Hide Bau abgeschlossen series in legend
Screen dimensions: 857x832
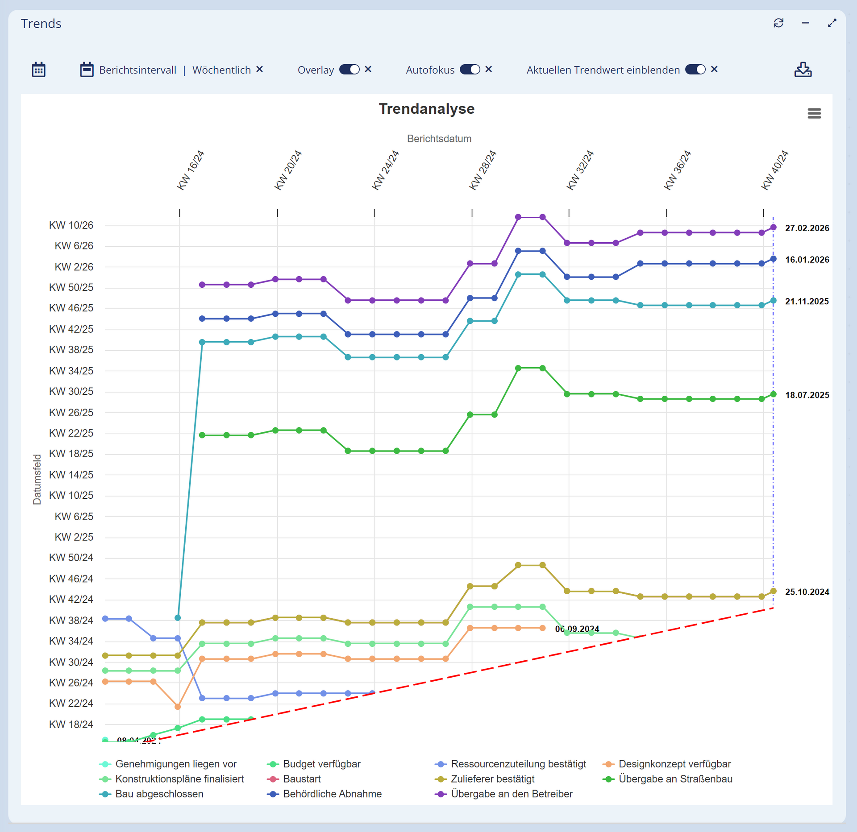(159, 794)
